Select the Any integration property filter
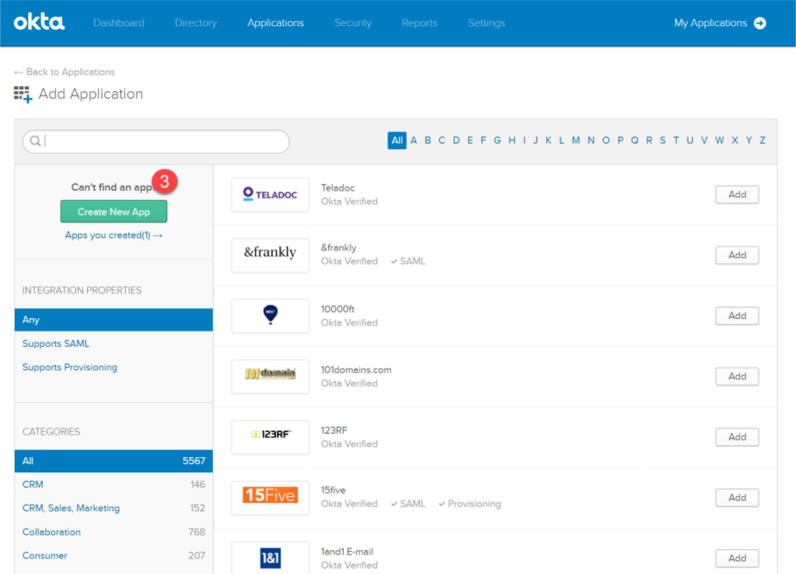The image size is (796, 574). [30, 320]
